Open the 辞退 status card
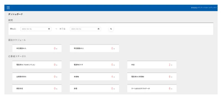Image resolution: width=222 pixels, height=100 pixels. [x=95, y=88]
